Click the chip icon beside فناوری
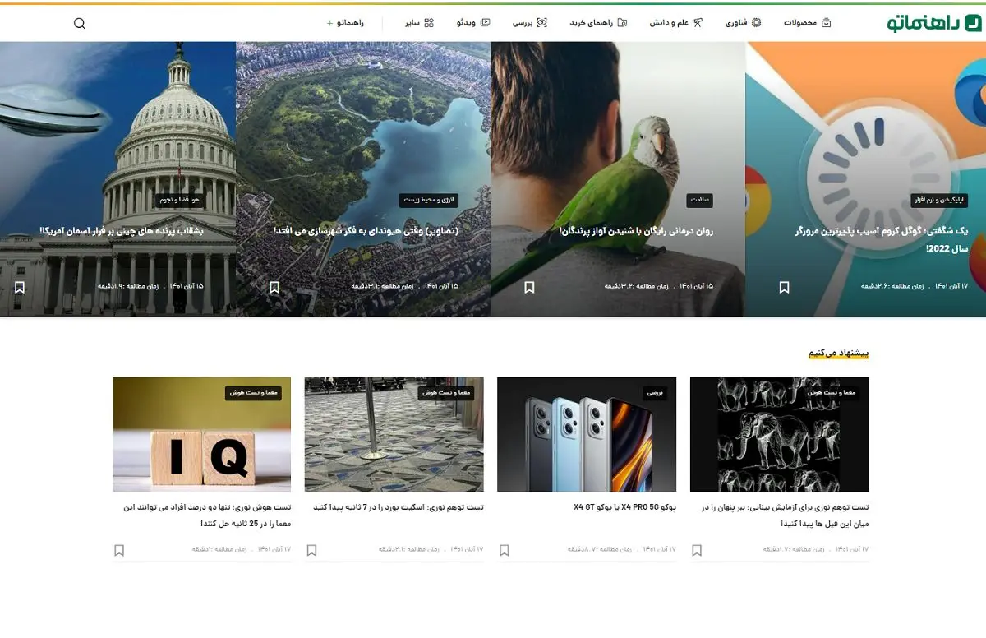The height and width of the screenshot is (638, 986). pos(756,23)
